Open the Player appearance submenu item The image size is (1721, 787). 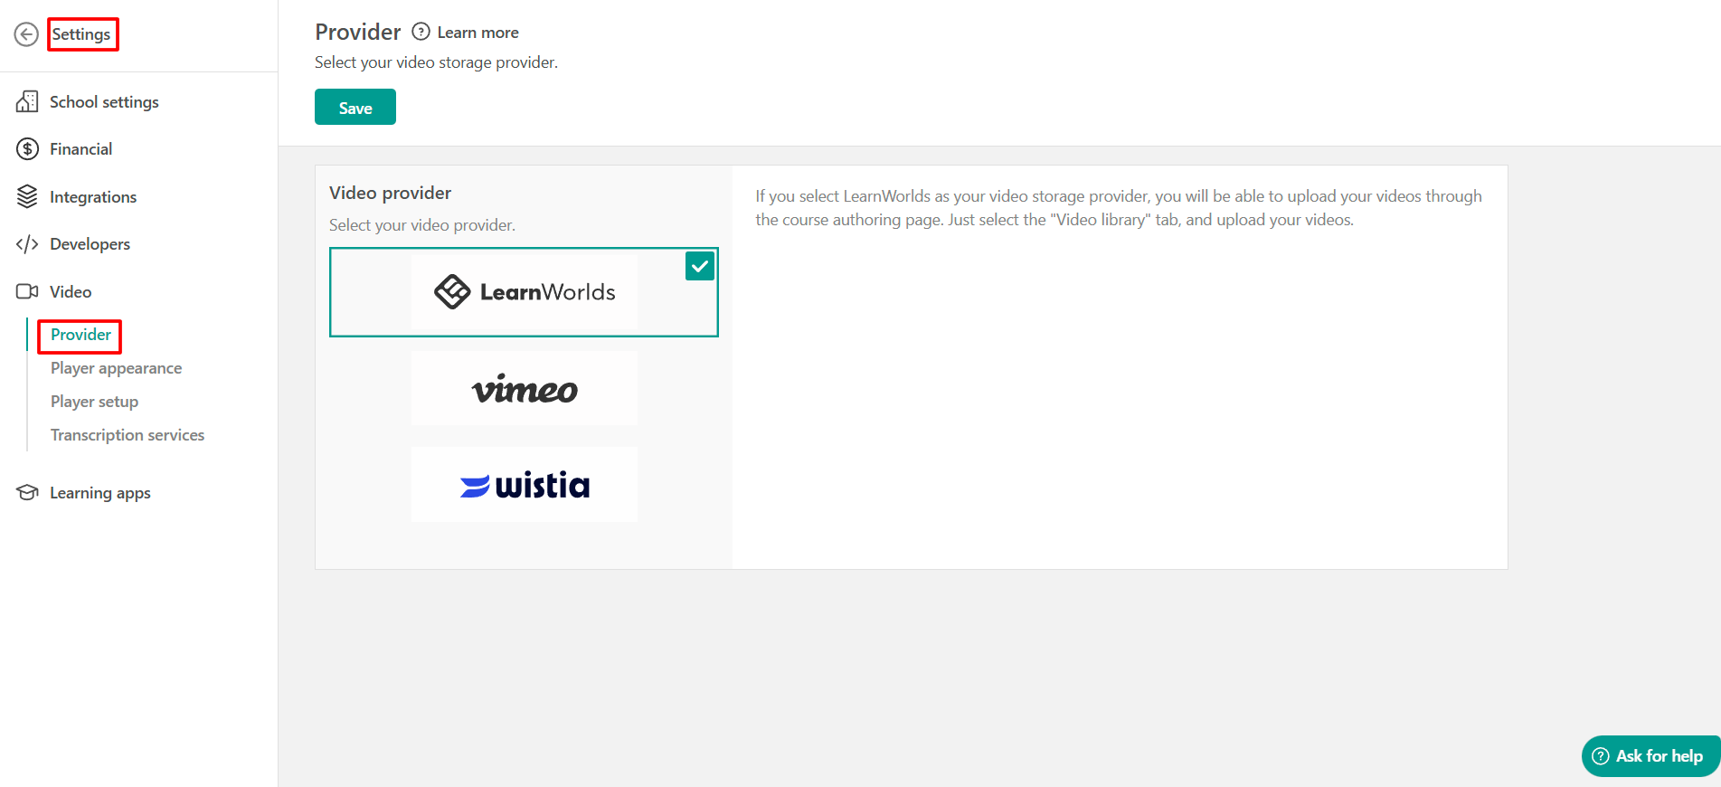click(x=116, y=368)
